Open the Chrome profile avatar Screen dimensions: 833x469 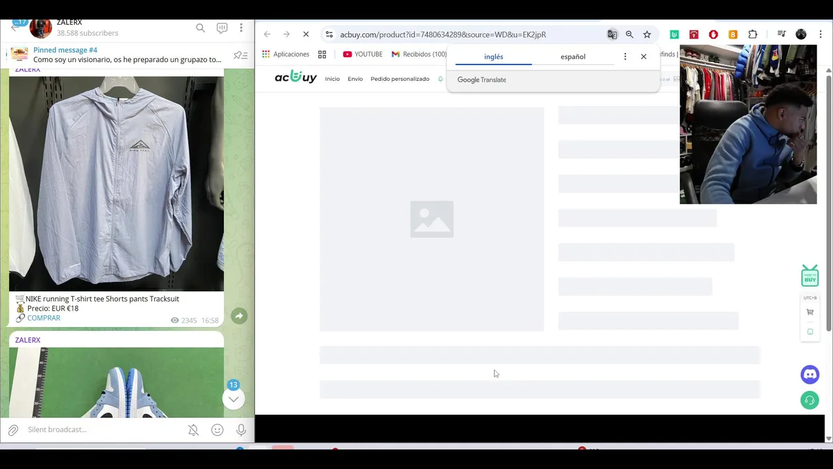click(801, 35)
